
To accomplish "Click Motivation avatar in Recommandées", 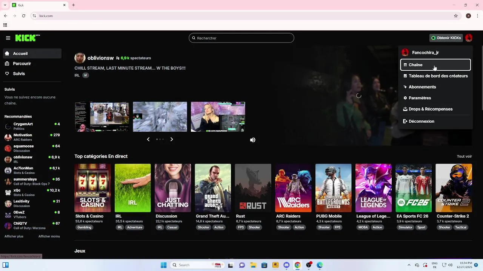I will (x=8, y=137).
